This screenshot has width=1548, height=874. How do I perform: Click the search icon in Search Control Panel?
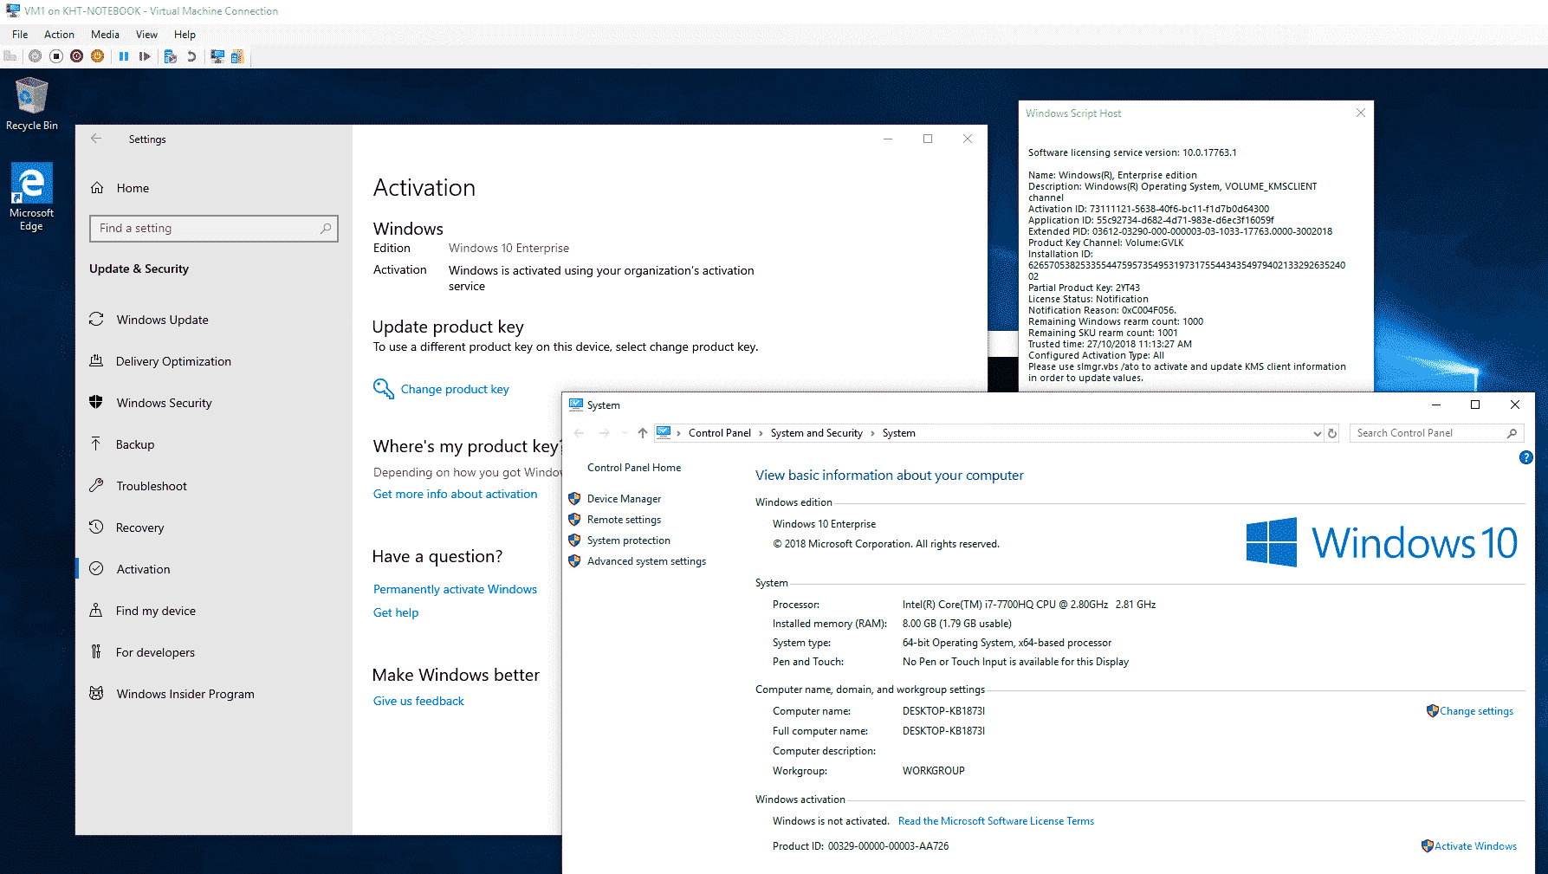1512,433
